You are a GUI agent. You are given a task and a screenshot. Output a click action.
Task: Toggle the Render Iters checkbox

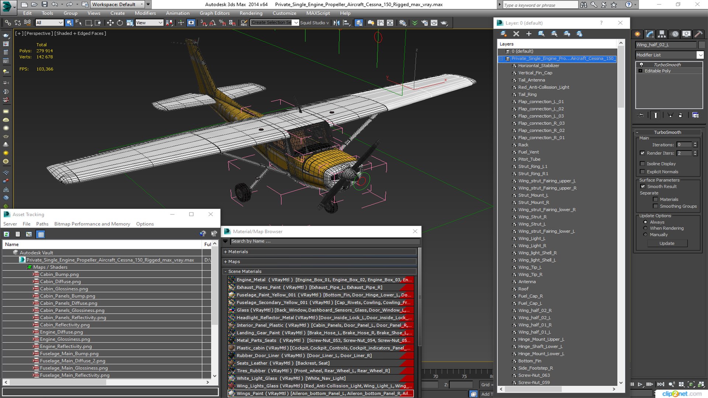pyautogui.click(x=642, y=153)
